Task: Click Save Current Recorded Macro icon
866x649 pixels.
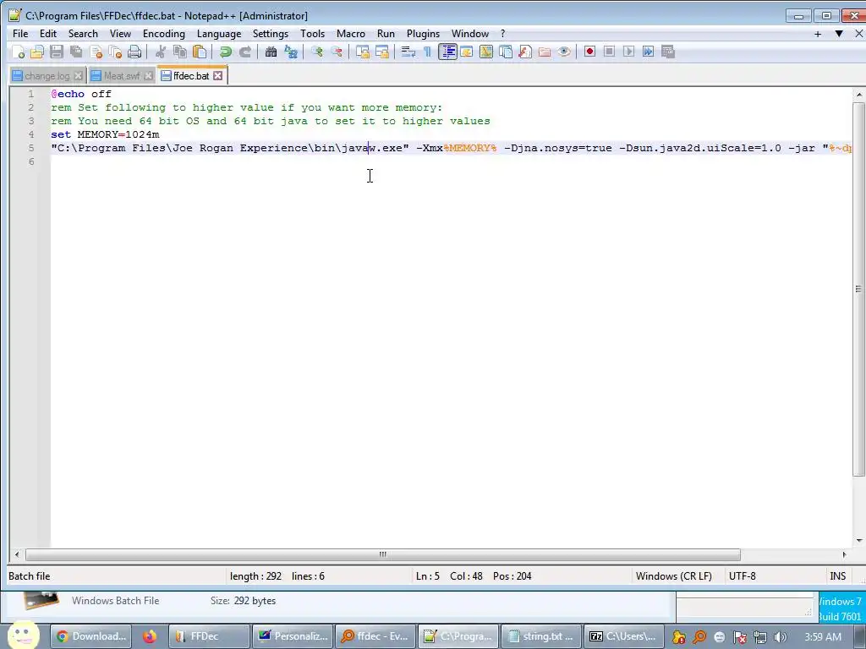Action: [x=668, y=52]
